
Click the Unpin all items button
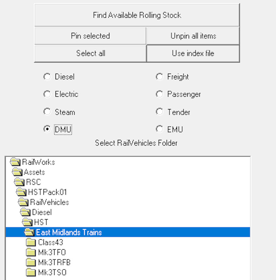(x=193, y=36)
